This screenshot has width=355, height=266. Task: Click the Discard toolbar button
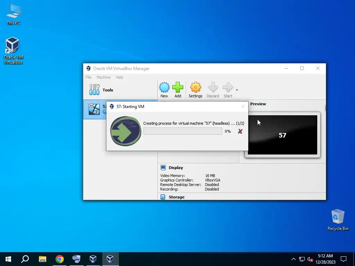213,90
